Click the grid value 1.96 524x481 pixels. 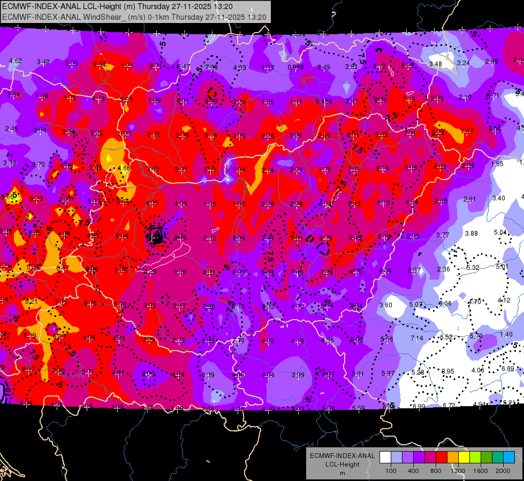tap(209, 204)
